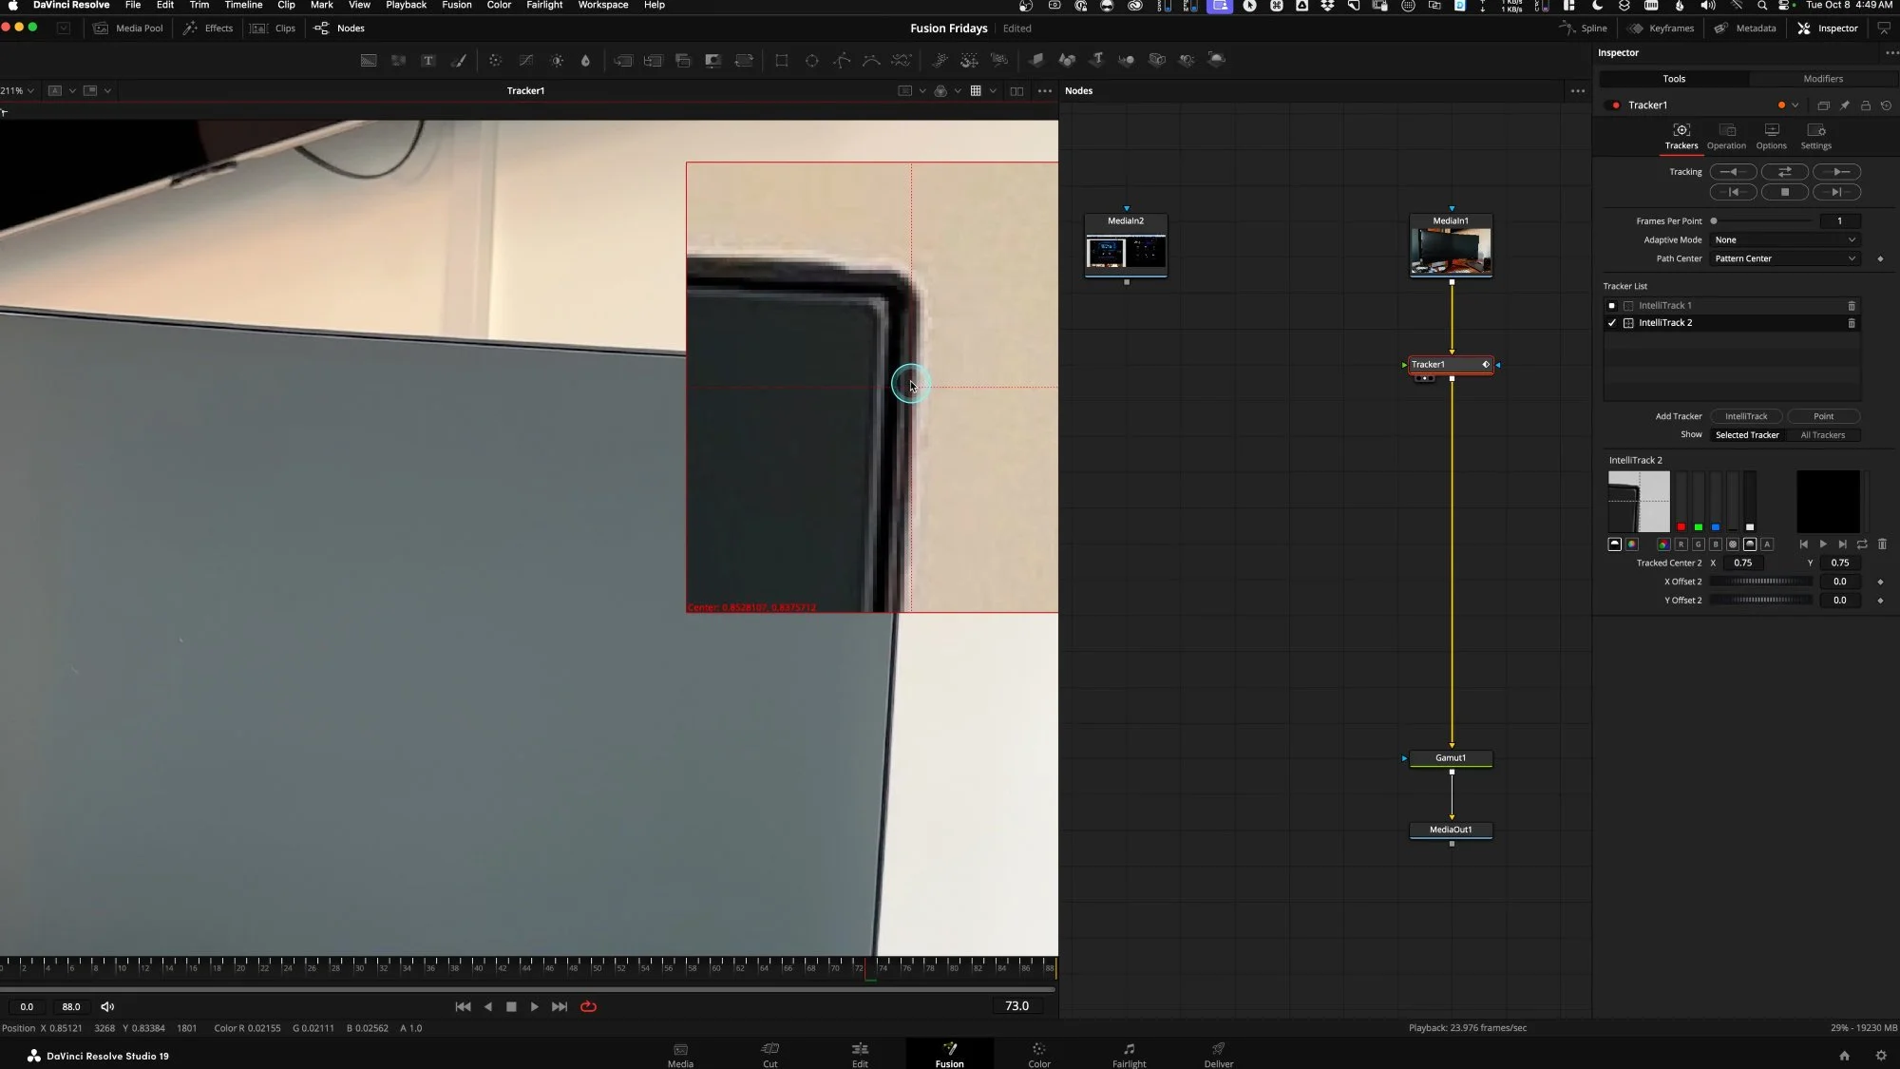Delete the IntelliTrack 2 tracker
Screen dimensions: 1900x1069
(x=1851, y=323)
